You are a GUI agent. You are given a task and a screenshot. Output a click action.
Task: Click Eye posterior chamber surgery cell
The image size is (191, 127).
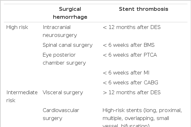point(64,59)
